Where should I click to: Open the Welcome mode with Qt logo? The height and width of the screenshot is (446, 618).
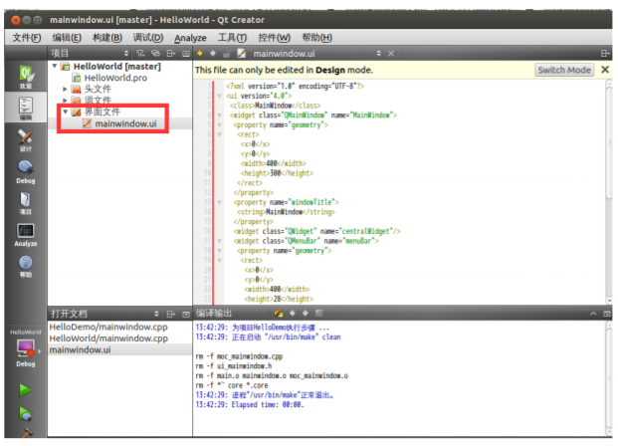(x=25, y=76)
